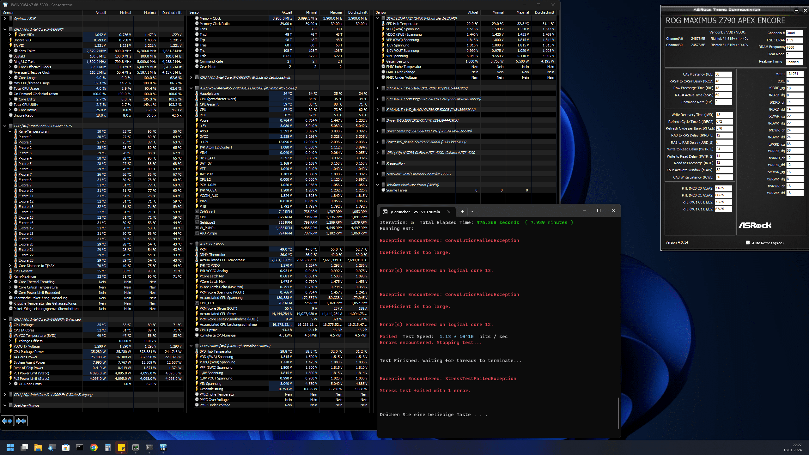Collapse the Kern-Temperaturen tree
The height and width of the screenshot is (455, 809).
click(10, 131)
